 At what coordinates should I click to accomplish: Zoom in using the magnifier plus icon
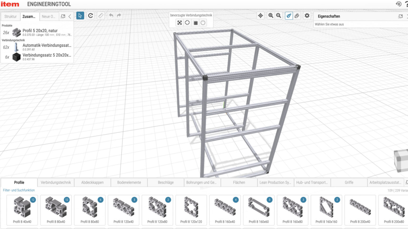(x=270, y=16)
